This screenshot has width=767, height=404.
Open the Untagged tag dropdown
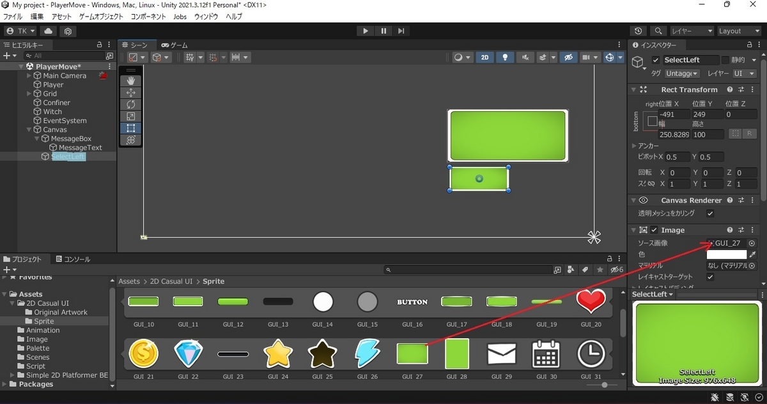(x=682, y=74)
